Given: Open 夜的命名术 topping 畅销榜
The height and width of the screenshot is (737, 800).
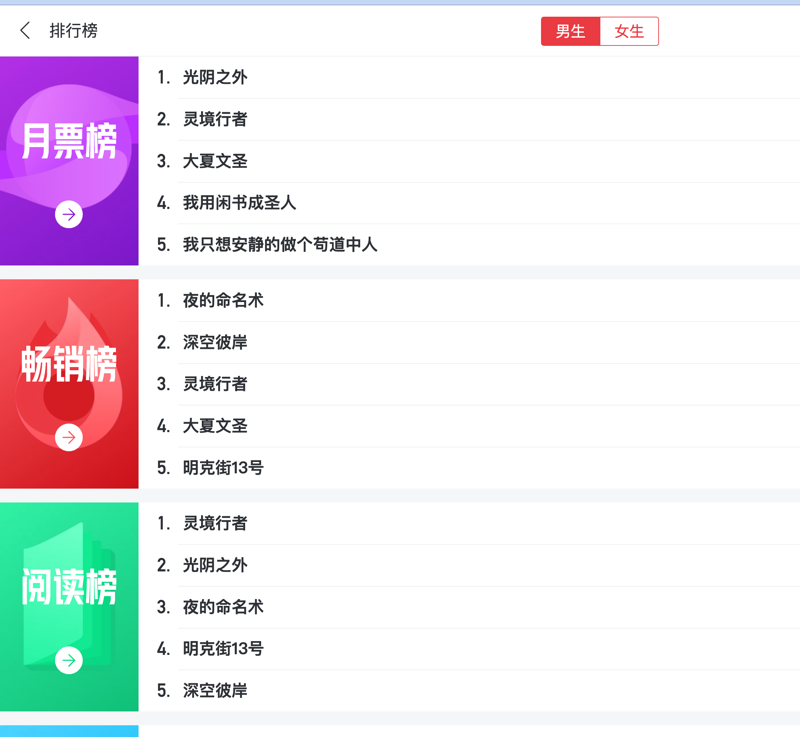Looking at the screenshot, I should (x=223, y=300).
